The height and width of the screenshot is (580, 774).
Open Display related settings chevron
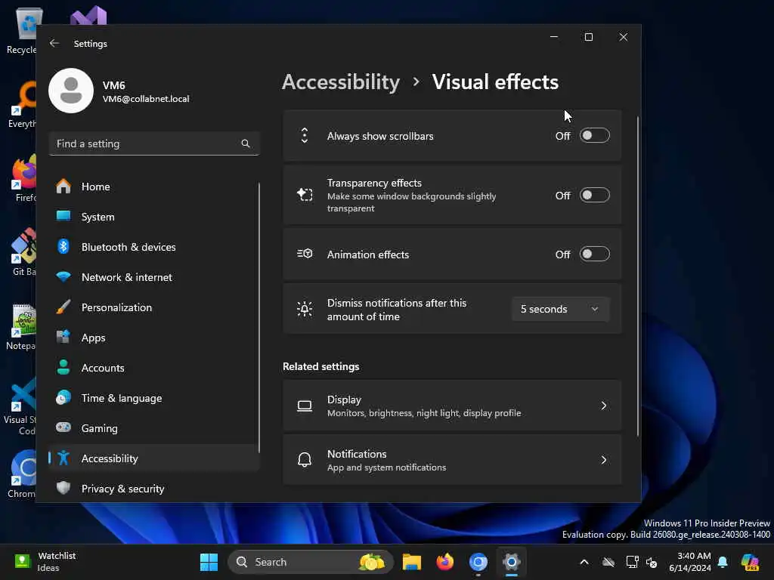pos(604,406)
